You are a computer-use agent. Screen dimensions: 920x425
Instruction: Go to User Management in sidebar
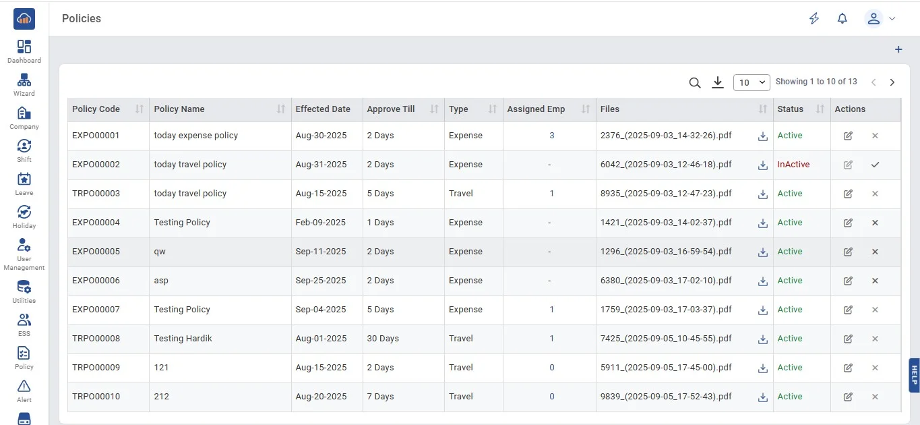24,254
